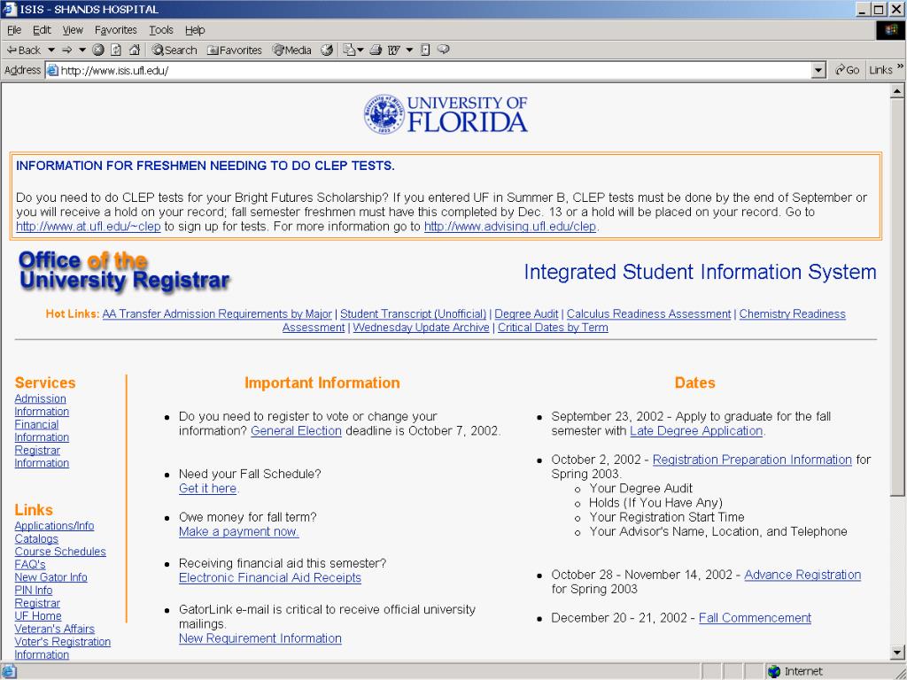Follow the Late Degree Application link
This screenshot has width=907, height=680.
[696, 431]
